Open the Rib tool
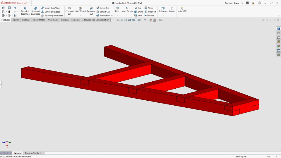The height and width of the screenshot is (158, 281). [x=138, y=8]
